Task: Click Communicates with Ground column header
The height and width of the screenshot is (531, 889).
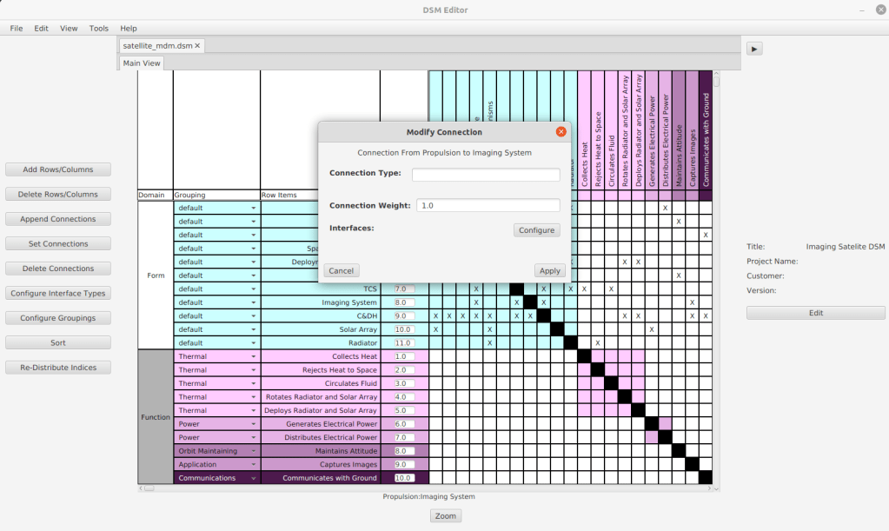Action: pos(706,130)
